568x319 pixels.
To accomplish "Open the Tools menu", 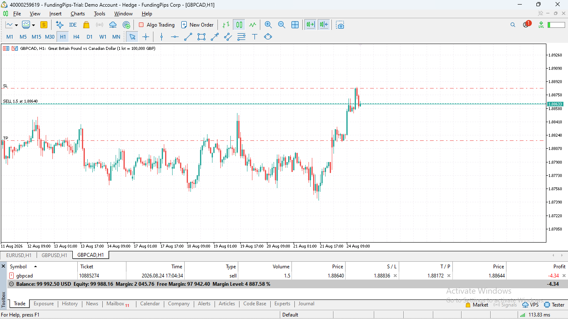I will pos(99,14).
